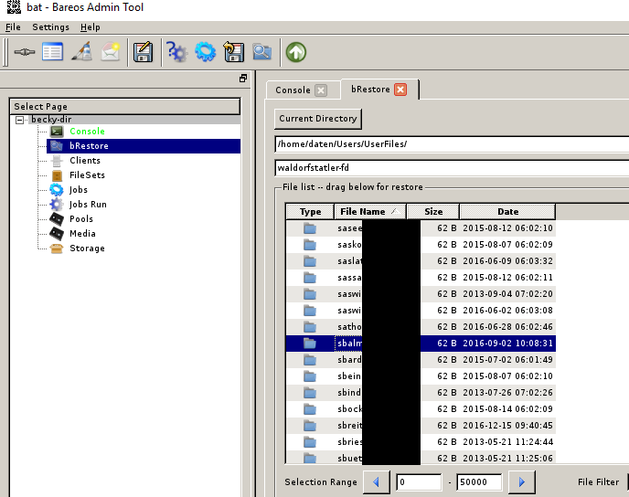Select Jobs Run in the page tree
Screen dimensions: 629x497
(x=88, y=205)
